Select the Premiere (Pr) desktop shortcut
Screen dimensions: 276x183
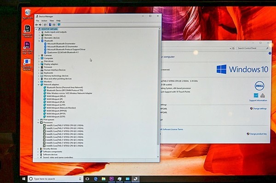point(27,48)
